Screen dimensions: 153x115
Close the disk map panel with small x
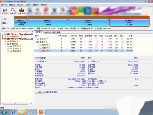coord(1,16)
